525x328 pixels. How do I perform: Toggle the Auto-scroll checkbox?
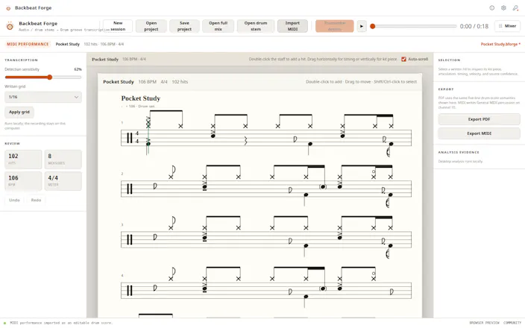point(403,59)
